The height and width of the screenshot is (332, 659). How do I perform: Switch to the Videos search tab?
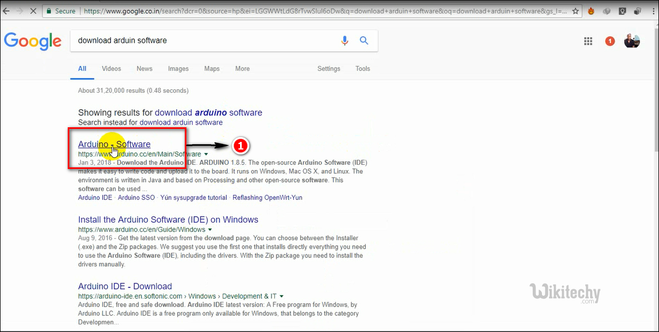tap(111, 69)
